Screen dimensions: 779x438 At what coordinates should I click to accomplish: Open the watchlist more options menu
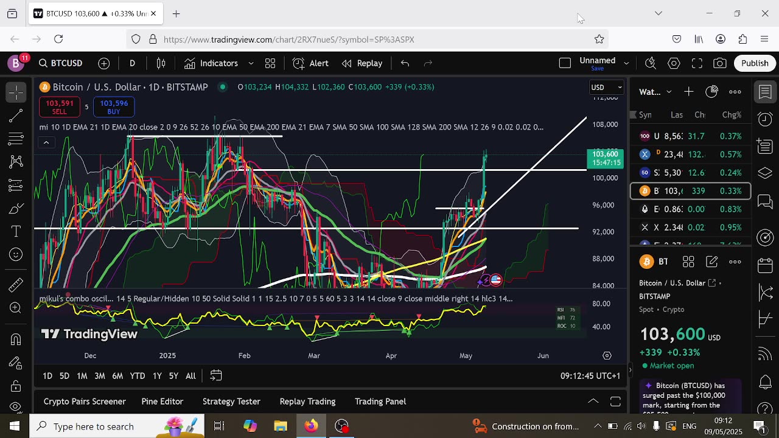735,92
